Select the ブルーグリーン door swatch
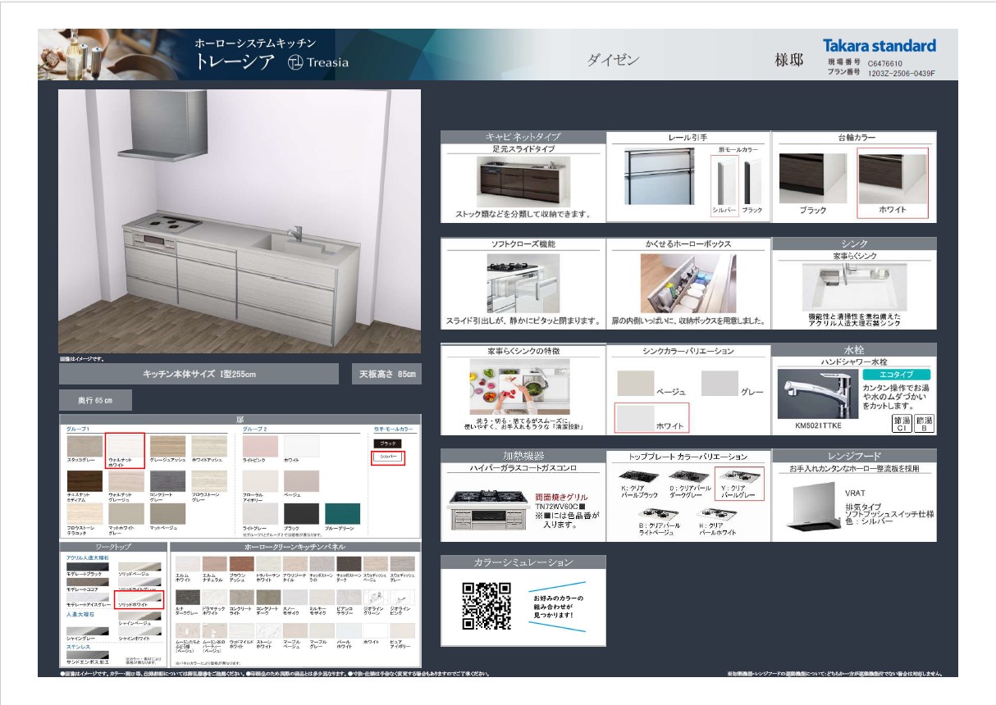Screen dimensions: 996x705 [x=343, y=514]
